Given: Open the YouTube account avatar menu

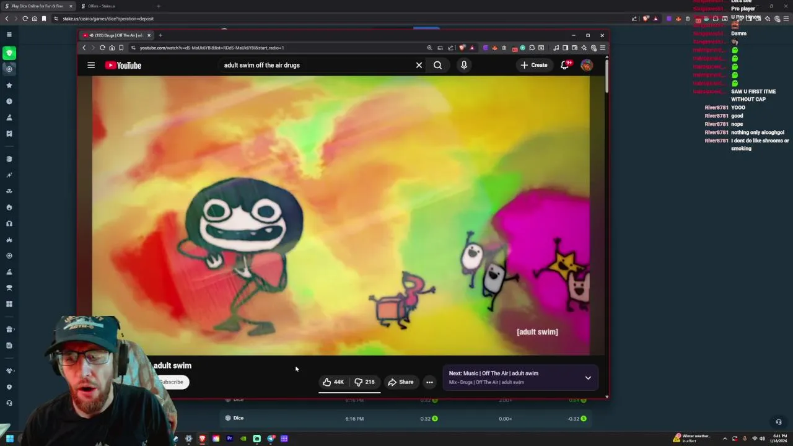Looking at the screenshot, I should [x=587, y=65].
